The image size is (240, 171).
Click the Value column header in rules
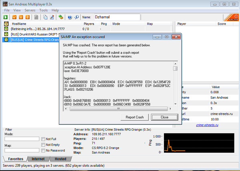tap(224, 87)
